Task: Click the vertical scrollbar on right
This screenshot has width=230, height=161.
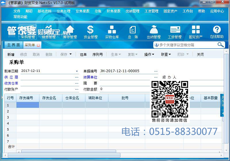Action: [226, 99]
